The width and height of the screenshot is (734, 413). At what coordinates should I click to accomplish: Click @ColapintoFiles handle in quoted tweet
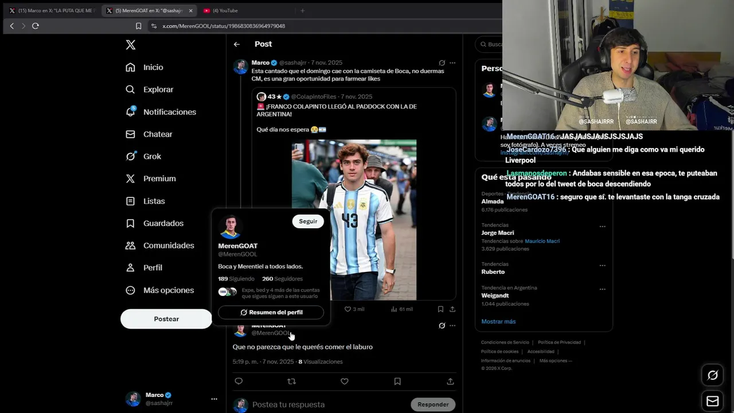(x=314, y=97)
